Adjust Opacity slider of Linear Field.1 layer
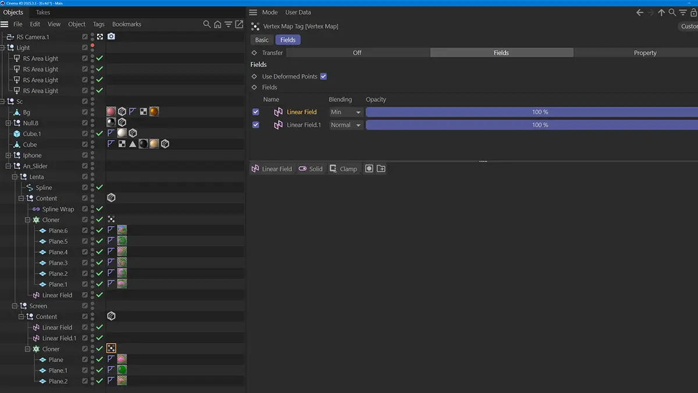 click(x=532, y=125)
